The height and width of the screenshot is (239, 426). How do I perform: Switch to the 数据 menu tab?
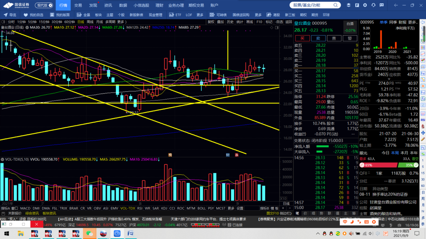pyautogui.click(x=123, y=5)
